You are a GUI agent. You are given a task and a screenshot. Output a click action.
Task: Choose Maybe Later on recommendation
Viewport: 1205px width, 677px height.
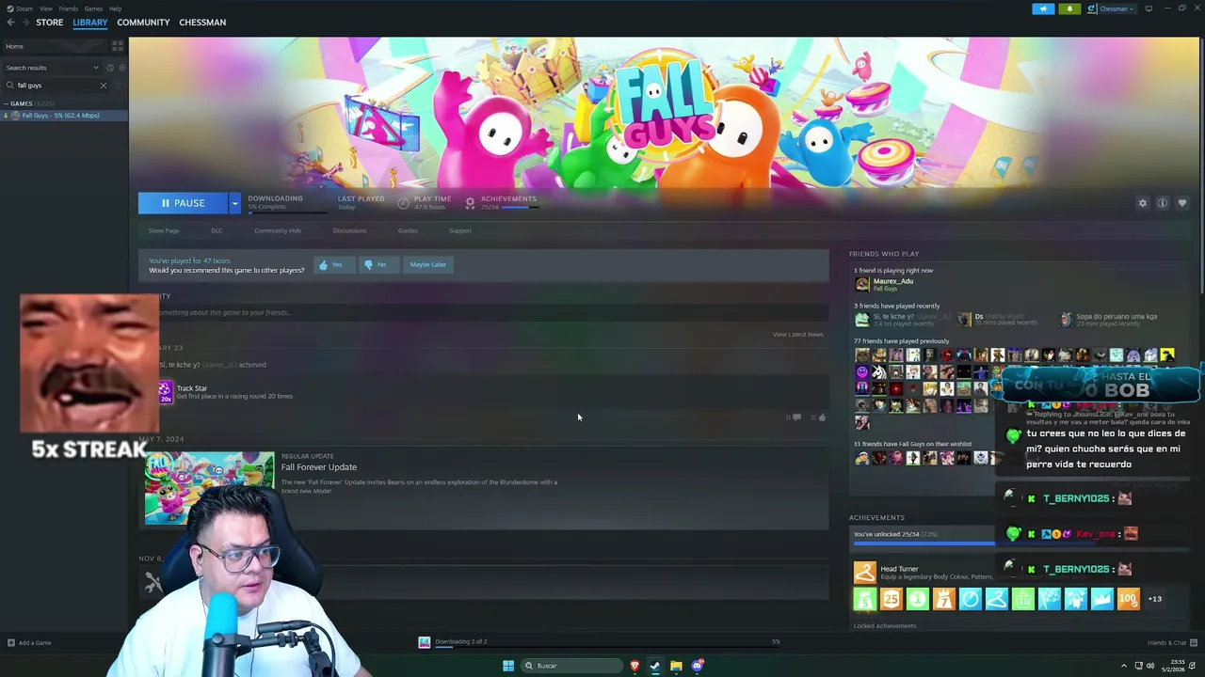point(427,264)
